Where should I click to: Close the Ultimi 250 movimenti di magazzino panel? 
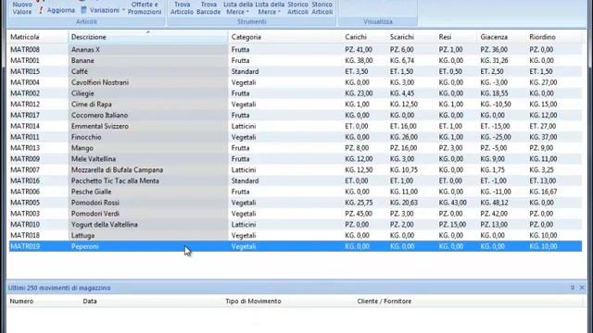(x=582, y=288)
